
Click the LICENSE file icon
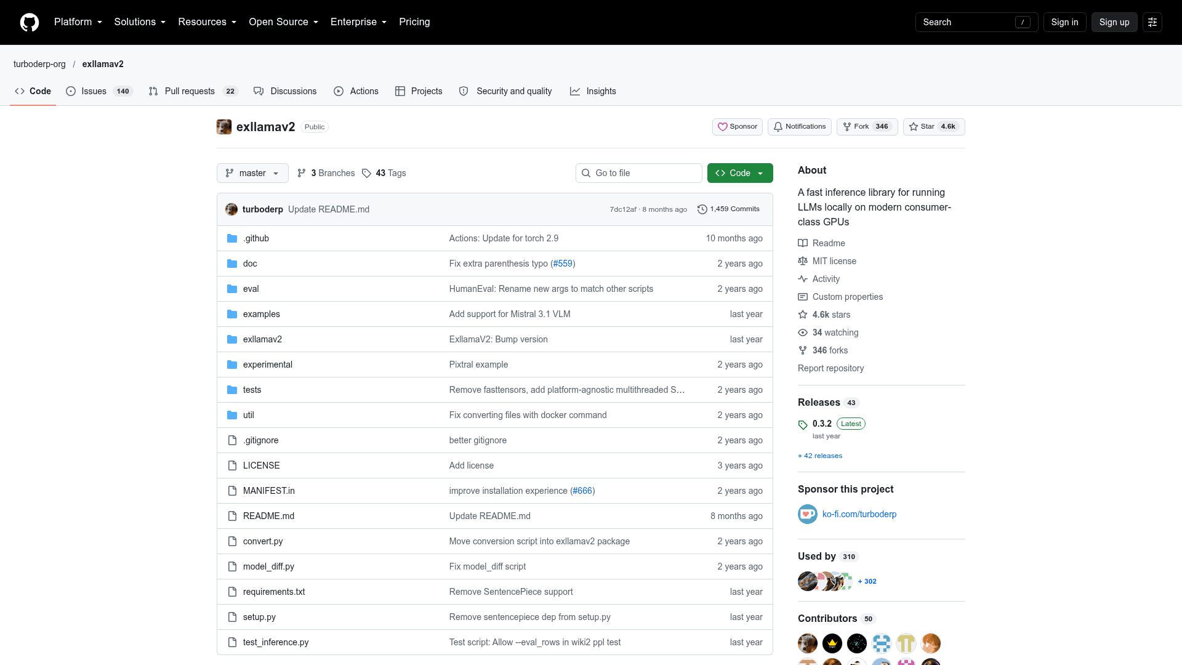pyautogui.click(x=232, y=465)
